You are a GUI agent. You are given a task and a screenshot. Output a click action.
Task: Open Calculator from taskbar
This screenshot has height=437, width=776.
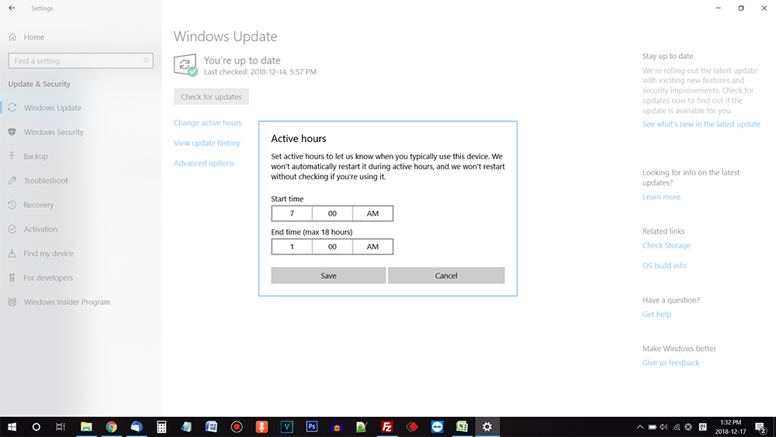click(161, 427)
